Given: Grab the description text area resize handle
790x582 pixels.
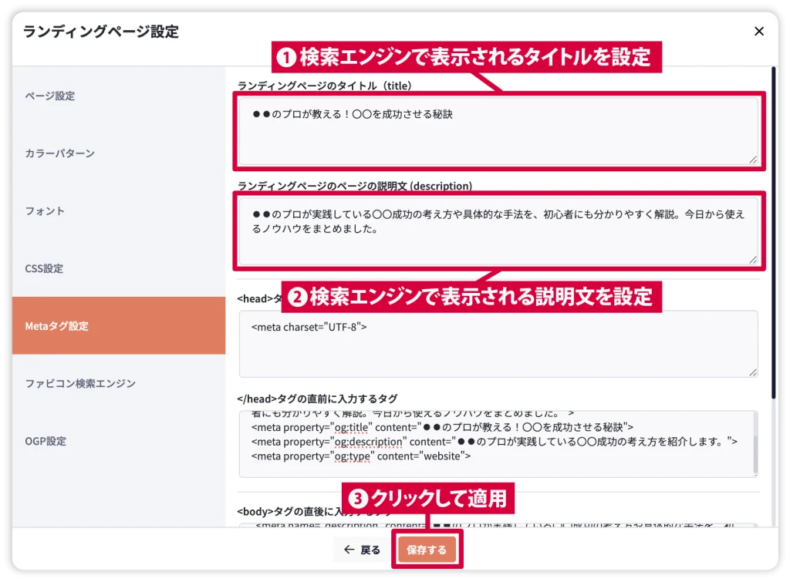Looking at the screenshot, I should [752, 260].
